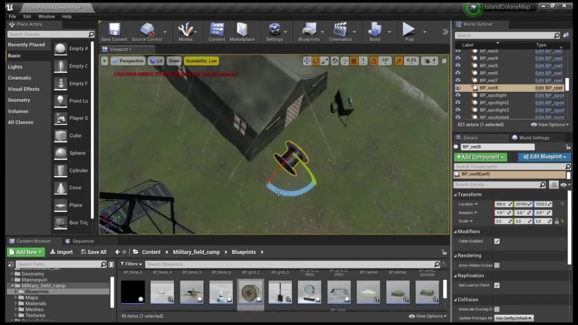Toggle scale snapping icon in viewport
This screenshot has height=325, width=578.
click(x=399, y=61)
